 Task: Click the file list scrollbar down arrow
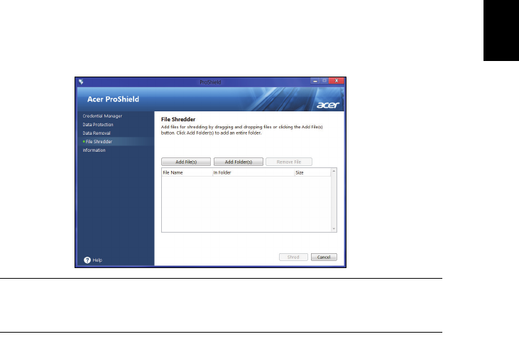[334, 229]
